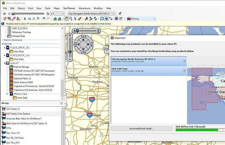
Task: Switch to 2D map view icon
Action: click(102, 19)
